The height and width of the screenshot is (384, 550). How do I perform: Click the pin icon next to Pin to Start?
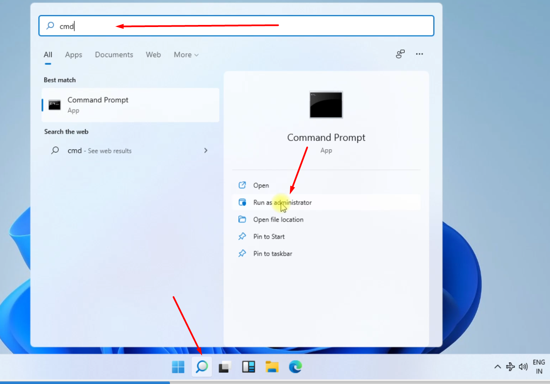click(x=242, y=236)
